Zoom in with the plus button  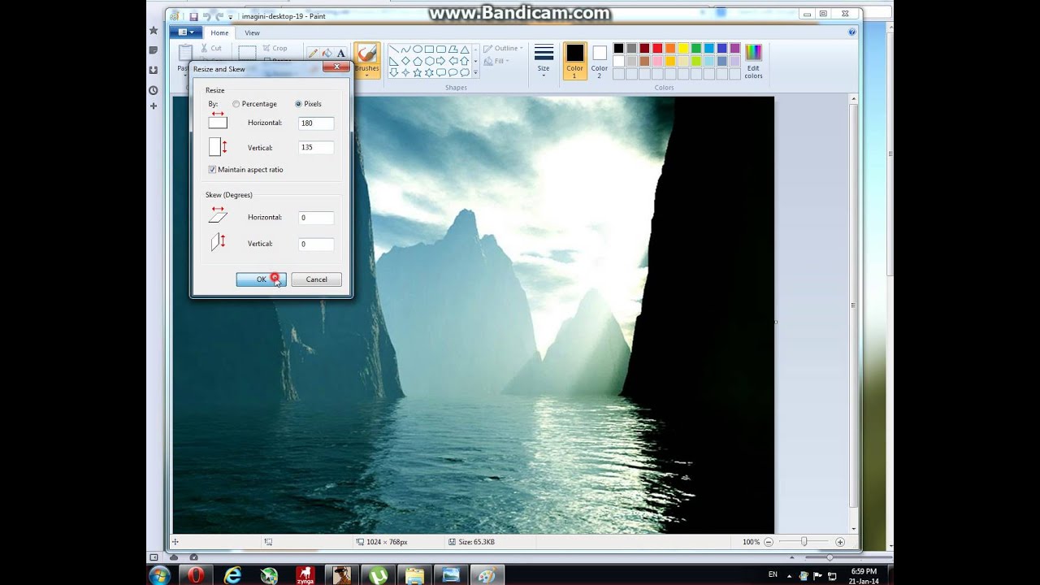840,542
